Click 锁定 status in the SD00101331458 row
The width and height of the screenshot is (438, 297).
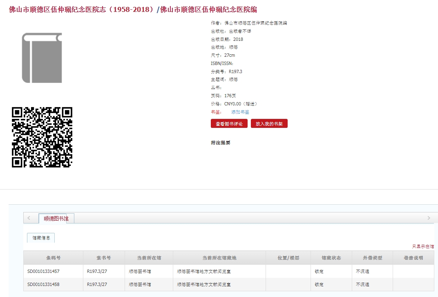pos(319,284)
